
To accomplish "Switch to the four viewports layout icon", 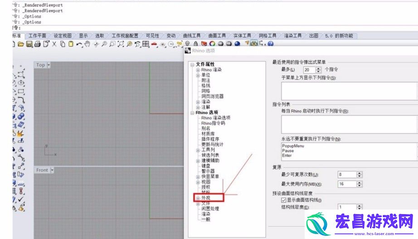I will pos(146,44).
